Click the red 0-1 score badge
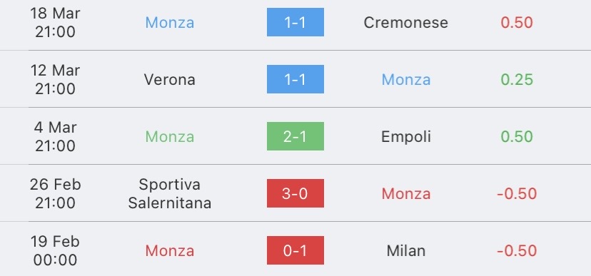The width and height of the screenshot is (591, 276). point(295,250)
